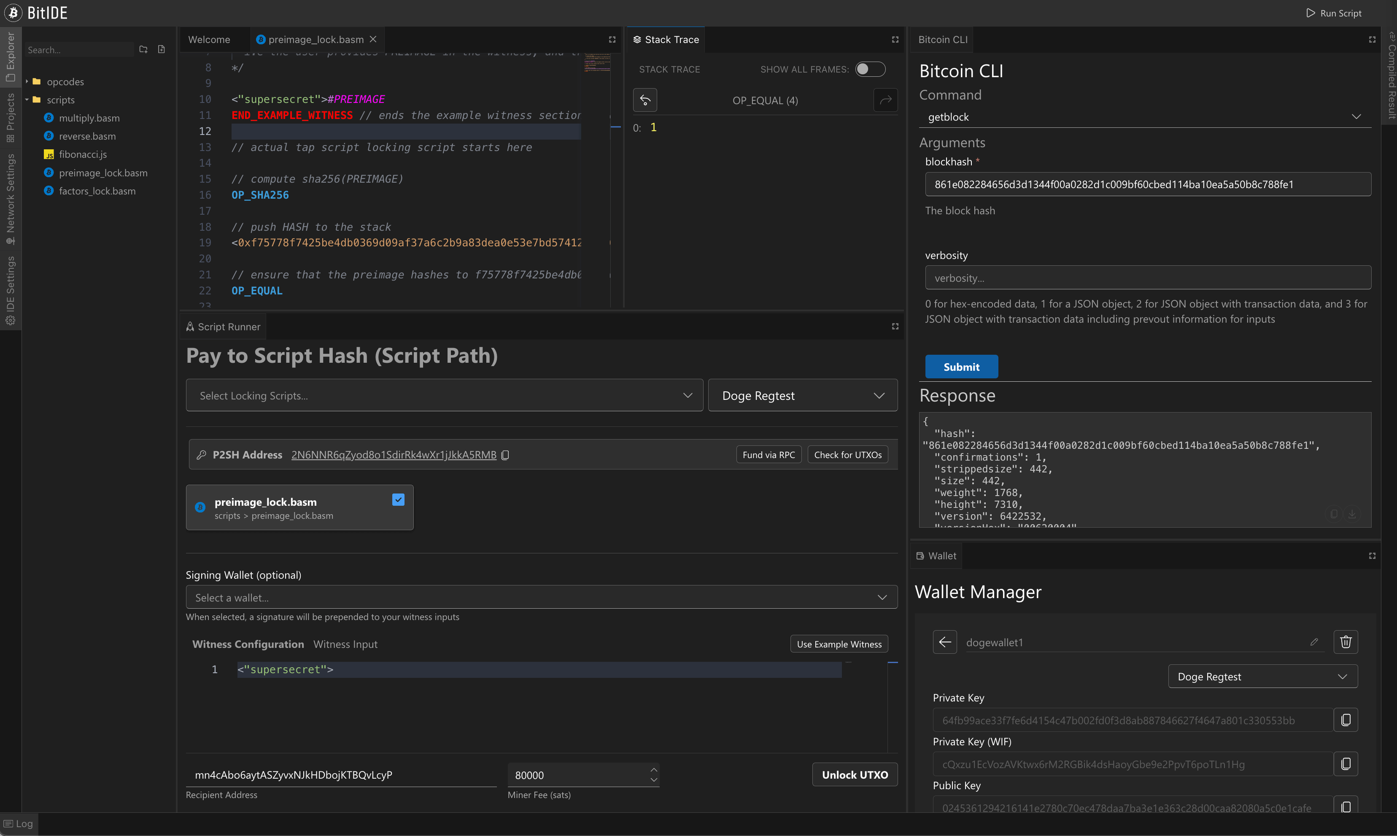The image size is (1397, 836).
Task: Uncheck the preimage_lock.basm locking script
Action: click(x=398, y=499)
